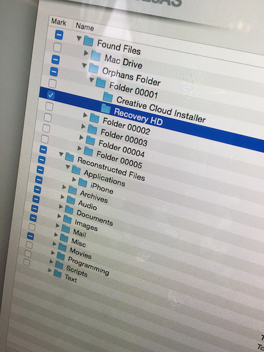
Task: Uncheck the Recovery HD mark checkbox
Action: point(51,95)
